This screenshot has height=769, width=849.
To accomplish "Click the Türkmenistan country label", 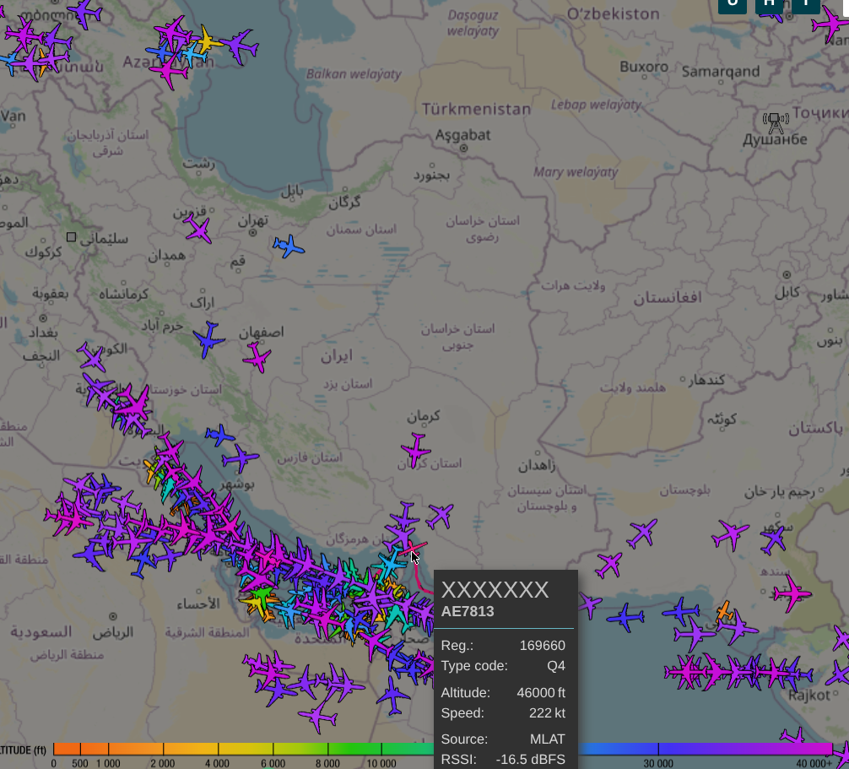I will tap(476, 109).
